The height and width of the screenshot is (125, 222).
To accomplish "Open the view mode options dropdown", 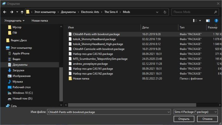I will coord(200,21).
